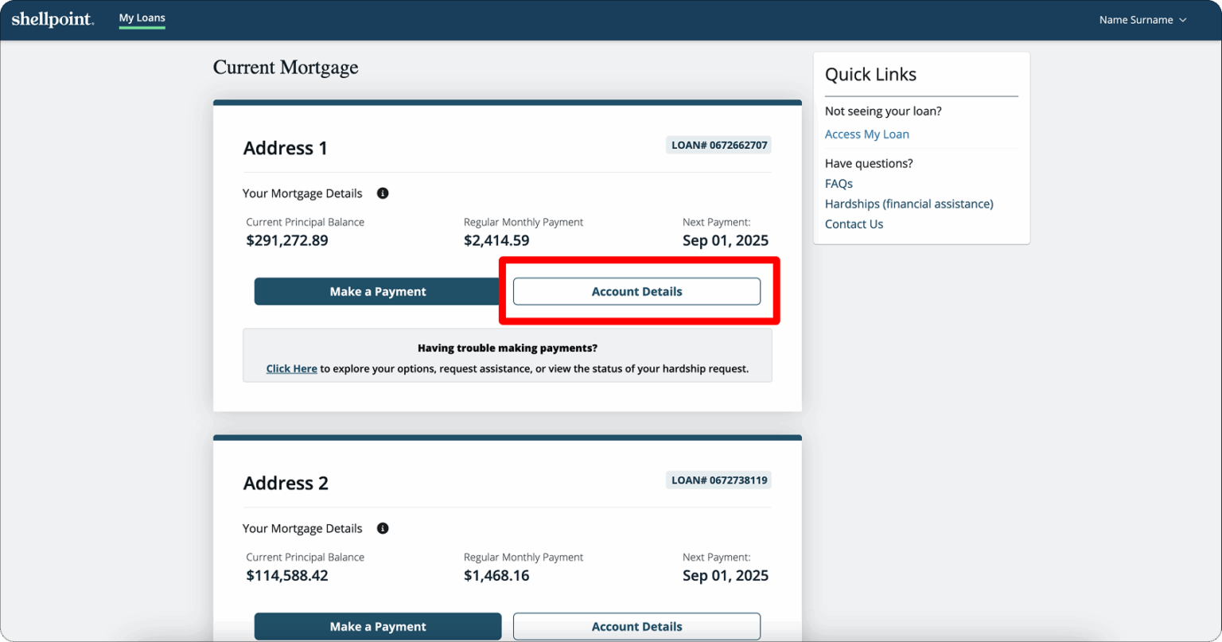The image size is (1222, 642).
Task: Follow the Click Here hardship options link
Action: [291, 369]
